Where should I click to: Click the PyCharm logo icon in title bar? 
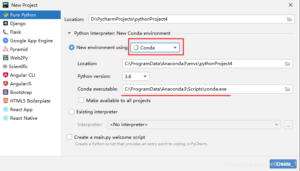[6, 5]
